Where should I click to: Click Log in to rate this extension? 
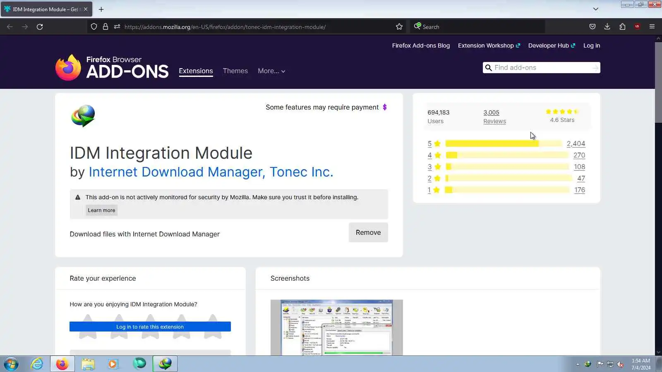click(x=150, y=327)
